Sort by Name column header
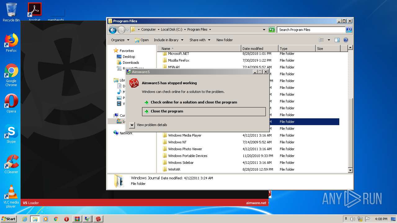 pos(199,49)
